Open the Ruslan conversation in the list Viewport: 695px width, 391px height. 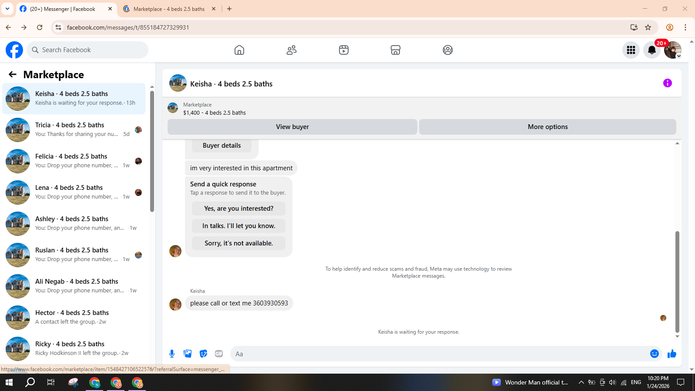(74, 255)
